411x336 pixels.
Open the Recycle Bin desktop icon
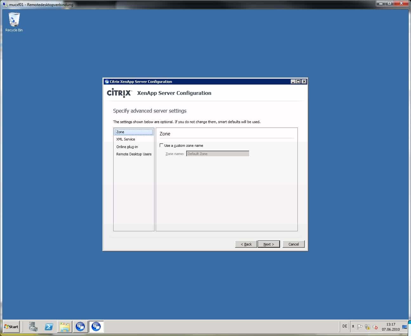pyautogui.click(x=14, y=22)
